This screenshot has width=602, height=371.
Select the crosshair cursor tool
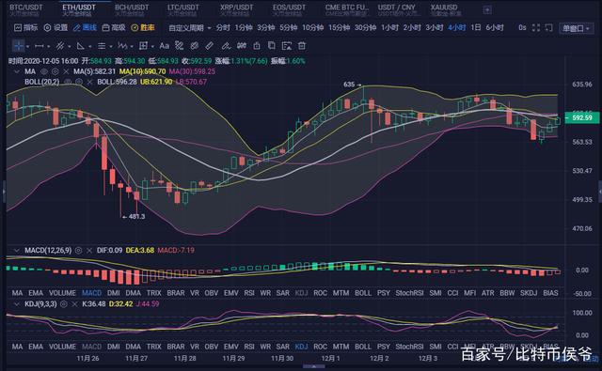18,46
